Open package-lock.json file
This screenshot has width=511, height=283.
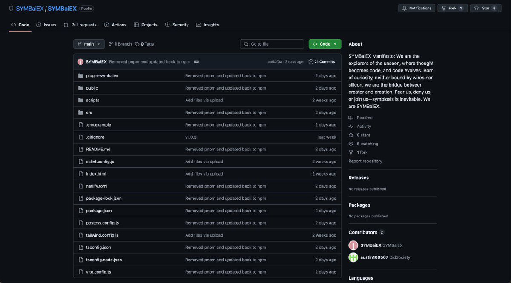pos(103,198)
